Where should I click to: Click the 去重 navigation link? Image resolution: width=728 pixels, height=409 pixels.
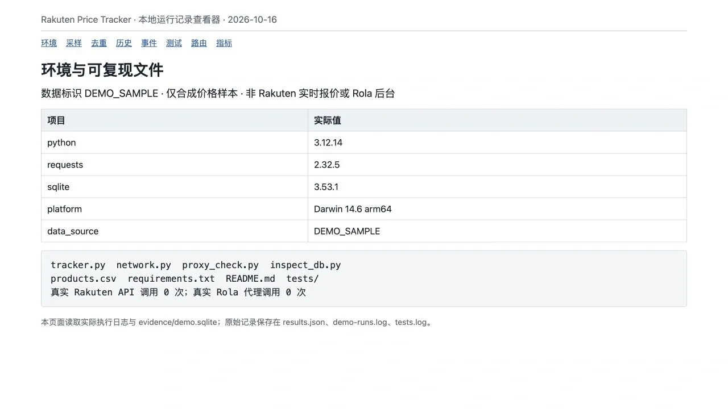pyautogui.click(x=99, y=43)
